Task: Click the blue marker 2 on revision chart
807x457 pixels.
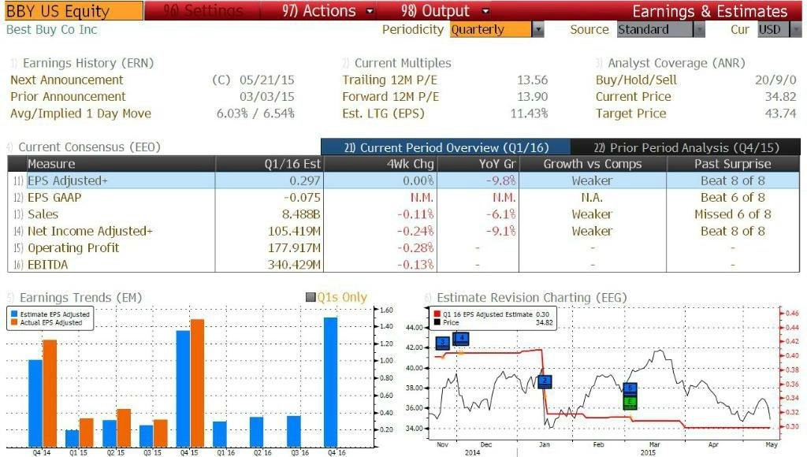Action: [x=545, y=381]
